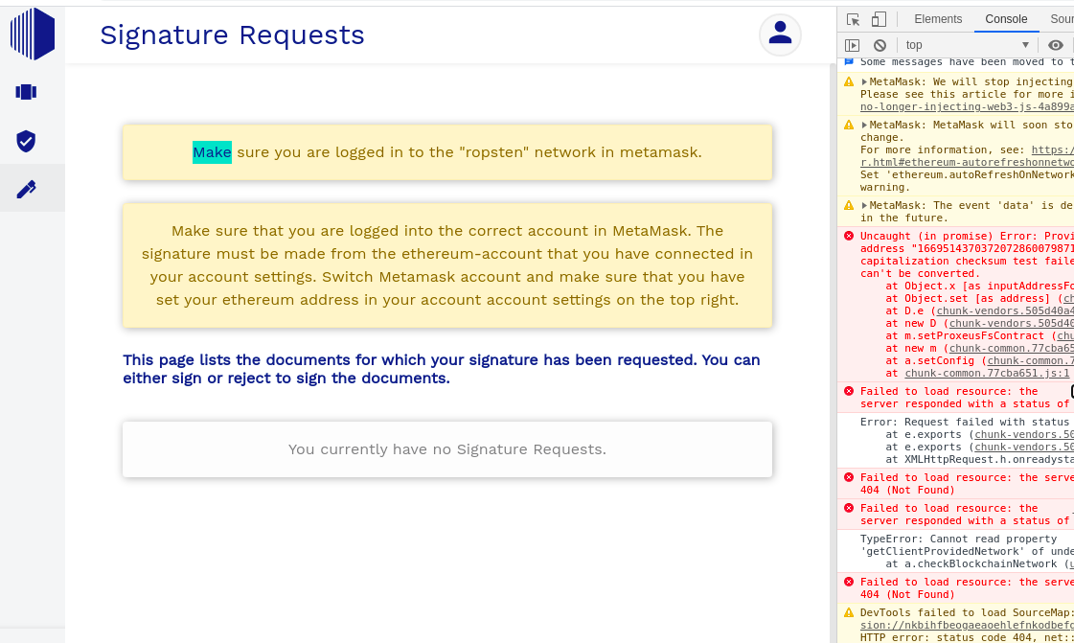Expand the MetaMask event 'data' warning
Screen dimensions: 1074x643
click(x=864, y=205)
